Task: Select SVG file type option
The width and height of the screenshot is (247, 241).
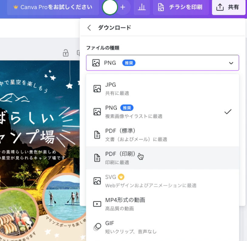Action: [163, 181]
